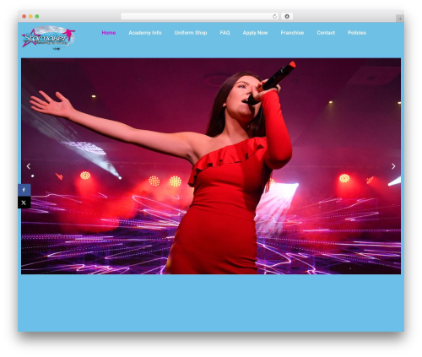Screen dimensions: 422x357
Task: Share on Facebook sidebar icon
Action: point(24,190)
